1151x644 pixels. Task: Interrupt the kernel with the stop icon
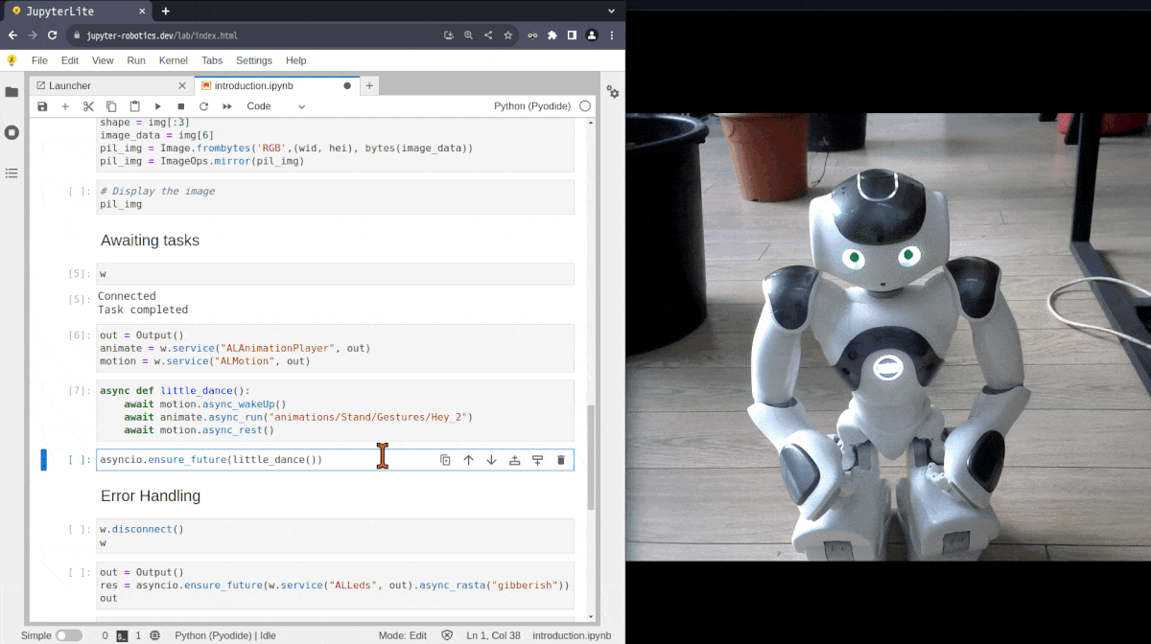[x=180, y=106]
